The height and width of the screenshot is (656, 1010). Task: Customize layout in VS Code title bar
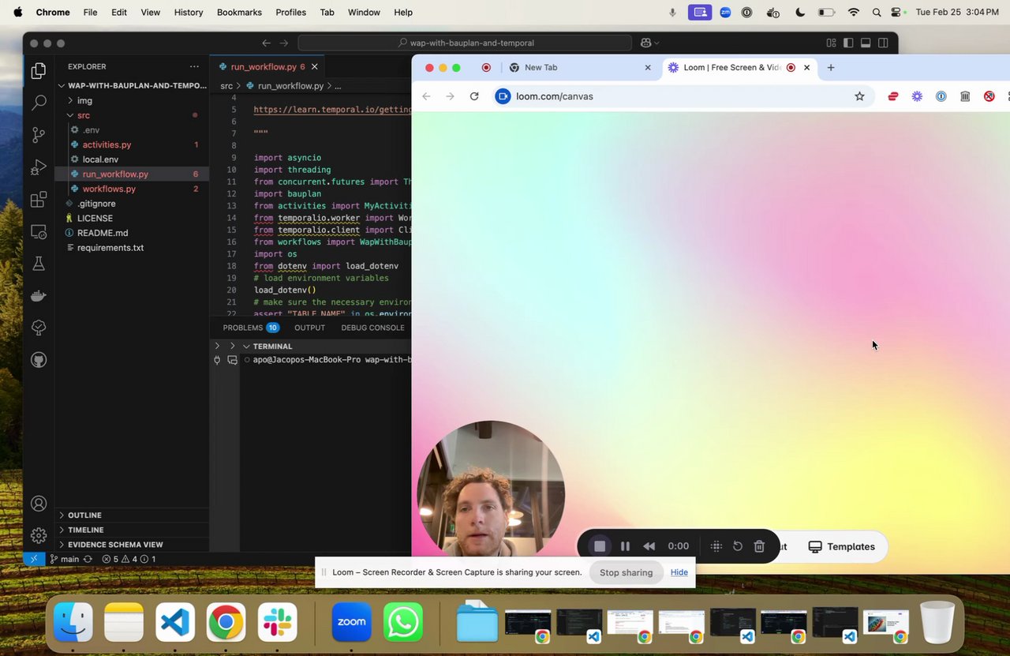point(831,43)
